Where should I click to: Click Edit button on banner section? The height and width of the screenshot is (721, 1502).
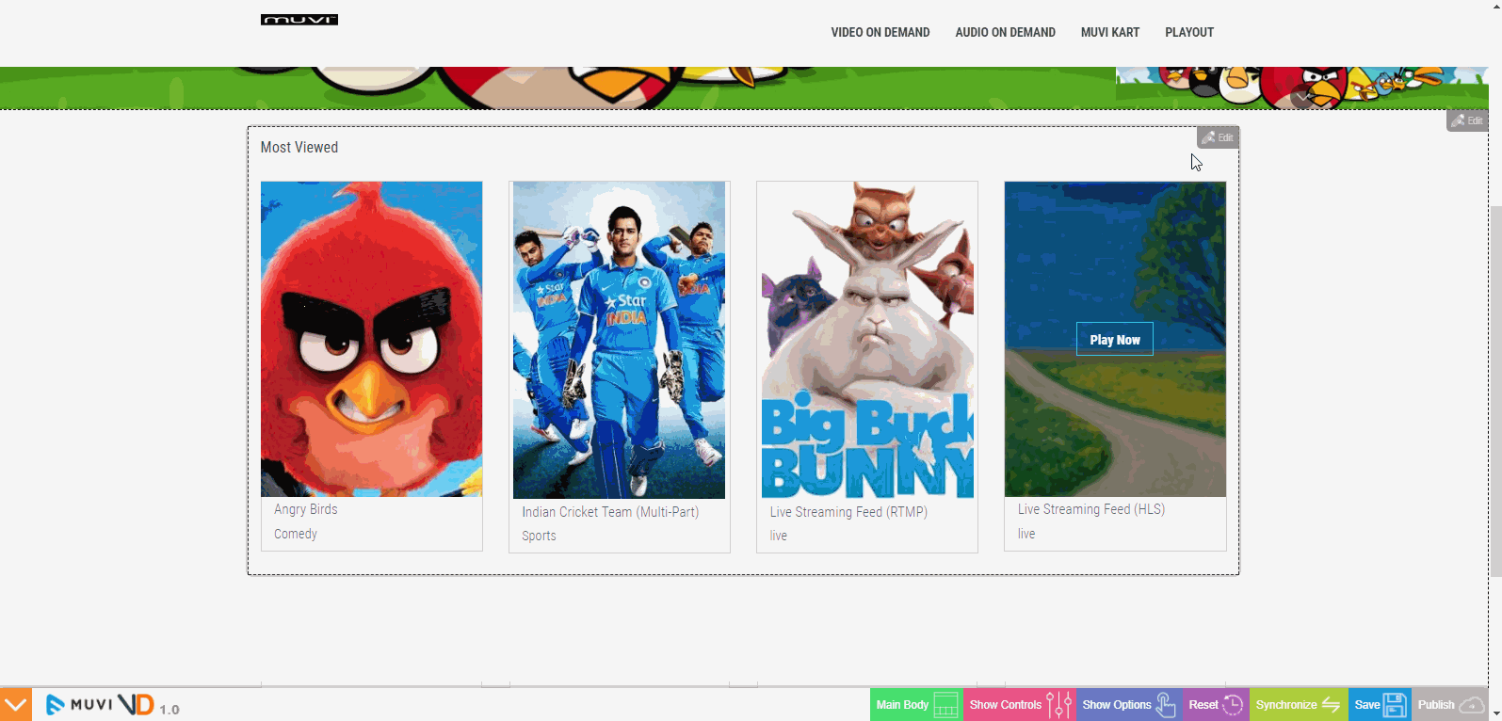(1467, 120)
